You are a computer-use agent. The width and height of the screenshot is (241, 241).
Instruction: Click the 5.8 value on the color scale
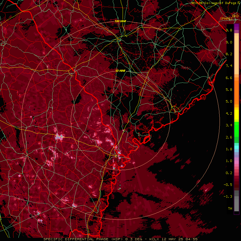229,90
